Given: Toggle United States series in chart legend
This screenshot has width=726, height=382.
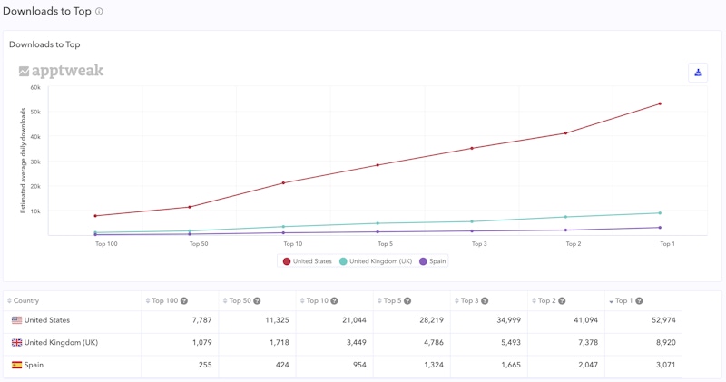Looking at the screenshot, I should pos(308,261).
